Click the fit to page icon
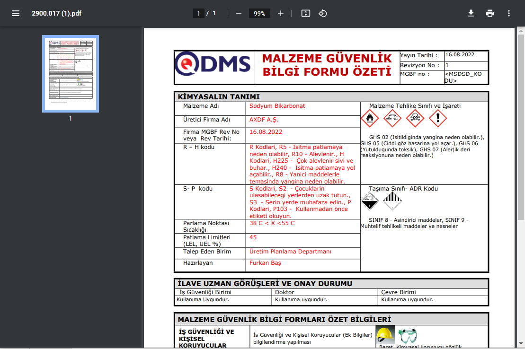 pos(306,13)
